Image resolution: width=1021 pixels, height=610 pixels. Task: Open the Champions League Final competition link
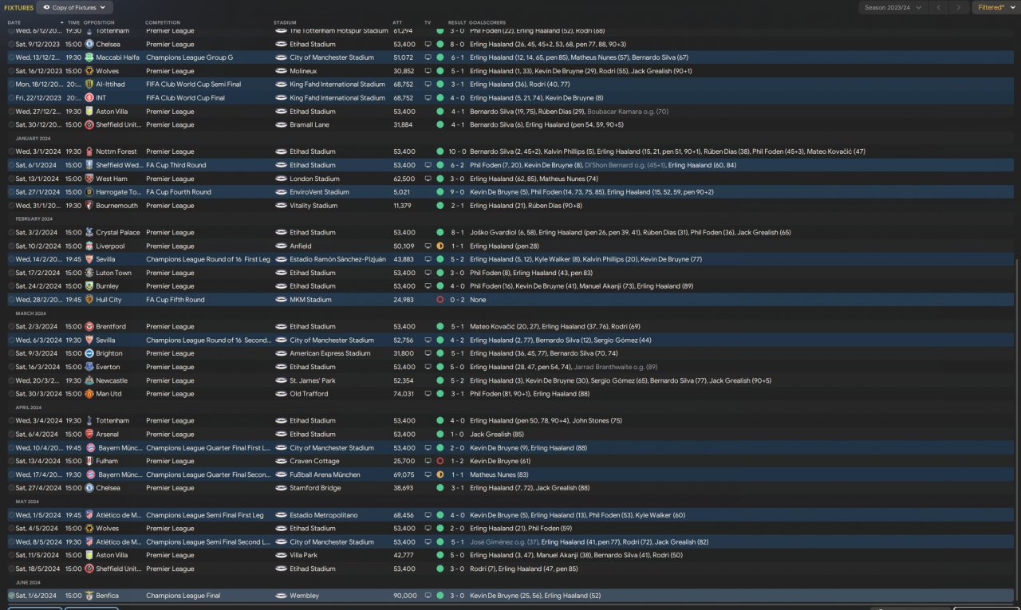pos(181,596)
